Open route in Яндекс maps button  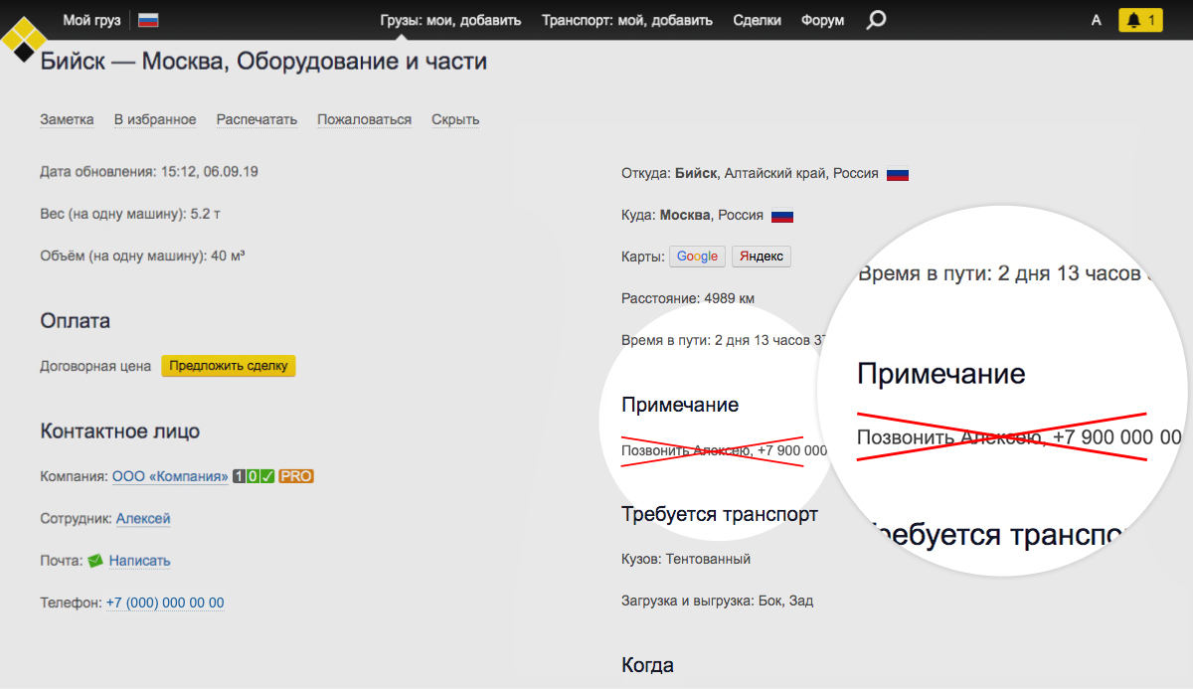point(762,257)
